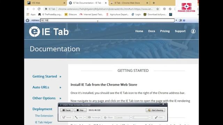This screenshot has width=223, height=125.
Task: Click the IE Tab extension puzzle icon in the address bar
Action: click(46, 9)
